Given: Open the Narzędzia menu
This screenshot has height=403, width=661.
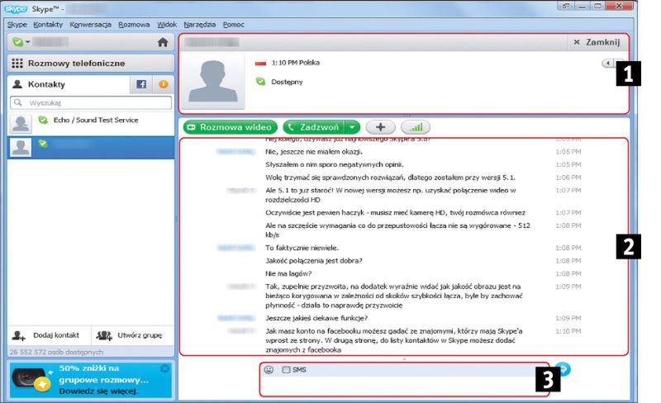Looking at the screenshot, I should [200, 25].
